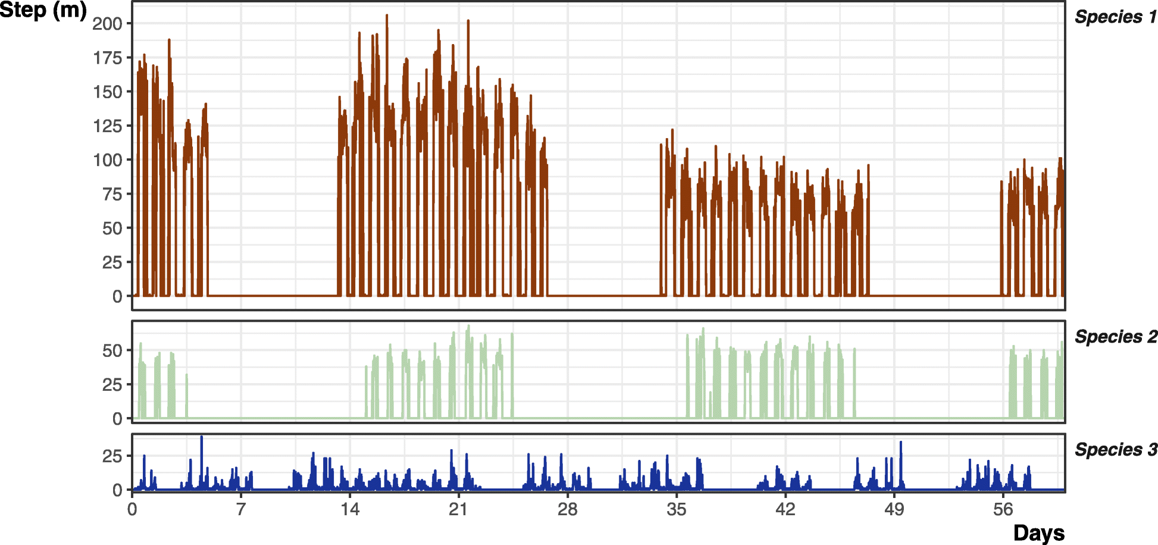This screenshot has width=1158, height=545.
Task: Click the "Days" x-axis title
Action: pyautogui.click(x=1039, y=533)
